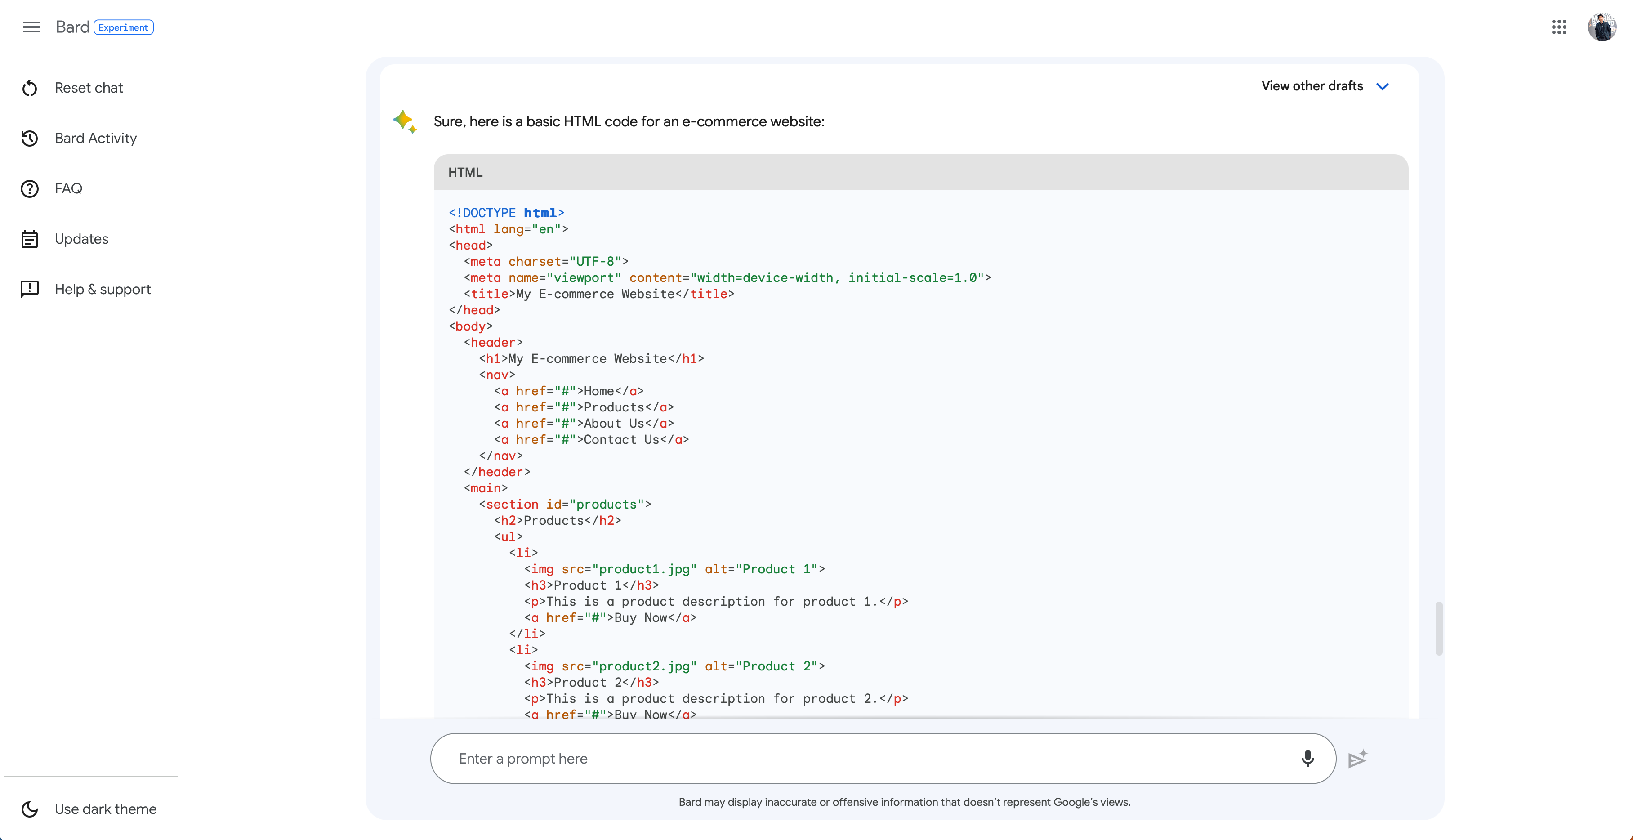Toggle Use dark theme

[x=105, y=809]
